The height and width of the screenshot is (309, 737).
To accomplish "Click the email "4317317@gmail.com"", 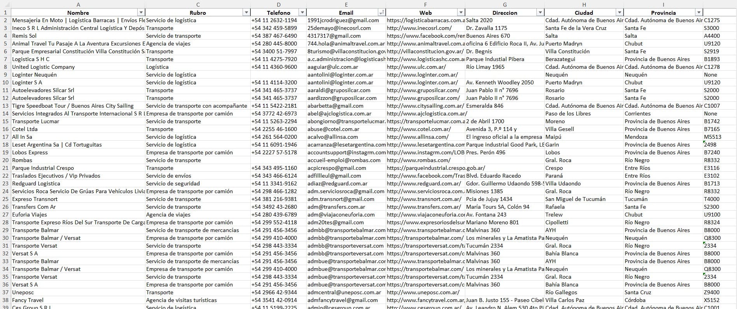I will [x=346, y=36].
